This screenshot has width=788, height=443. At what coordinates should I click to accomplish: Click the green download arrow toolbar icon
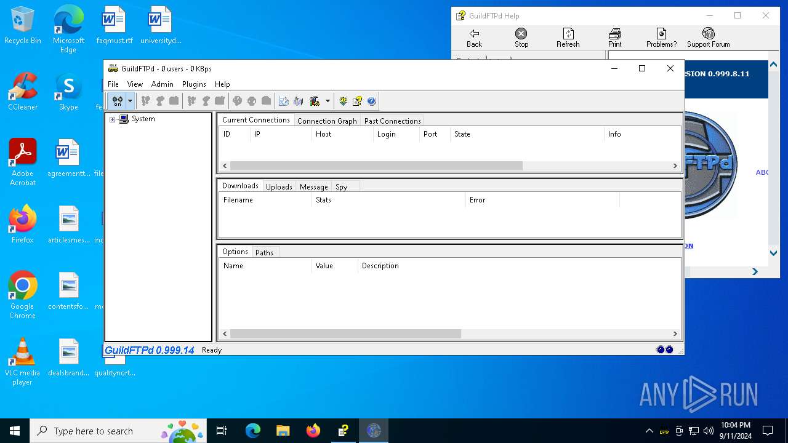[x=343, y=101]
